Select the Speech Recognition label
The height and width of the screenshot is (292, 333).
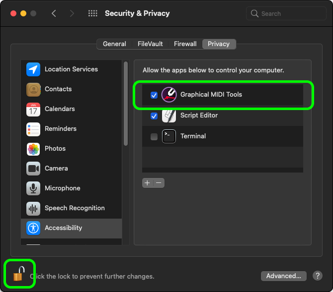coord(75,208)
